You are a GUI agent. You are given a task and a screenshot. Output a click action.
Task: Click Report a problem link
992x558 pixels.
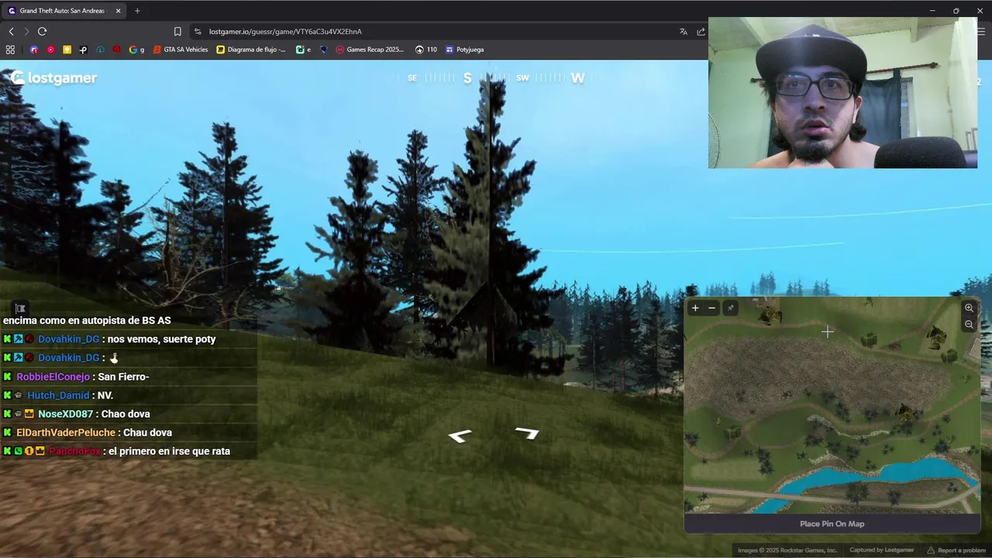pos(956,550)
